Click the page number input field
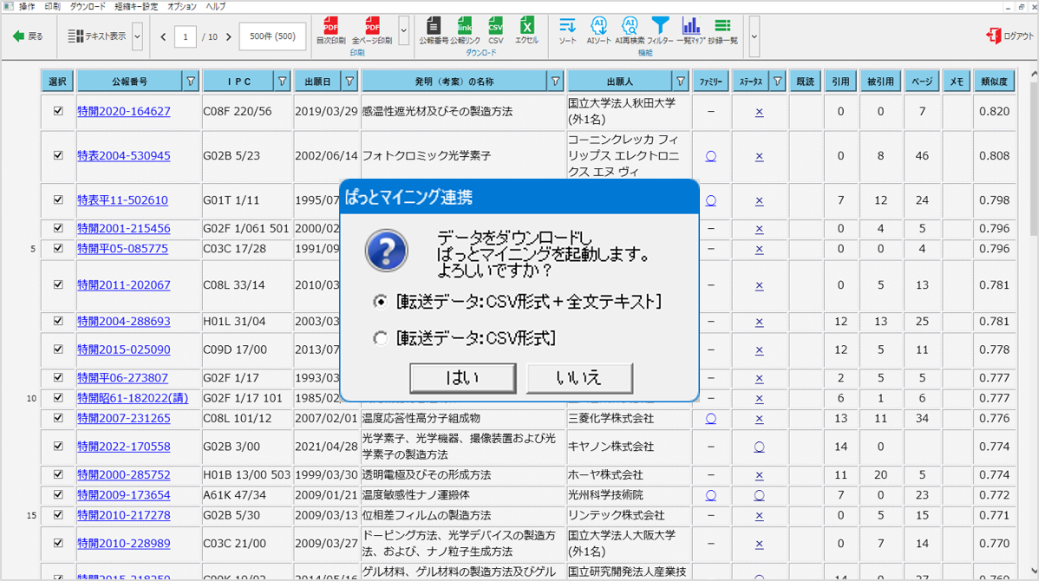 pos(186,36)
